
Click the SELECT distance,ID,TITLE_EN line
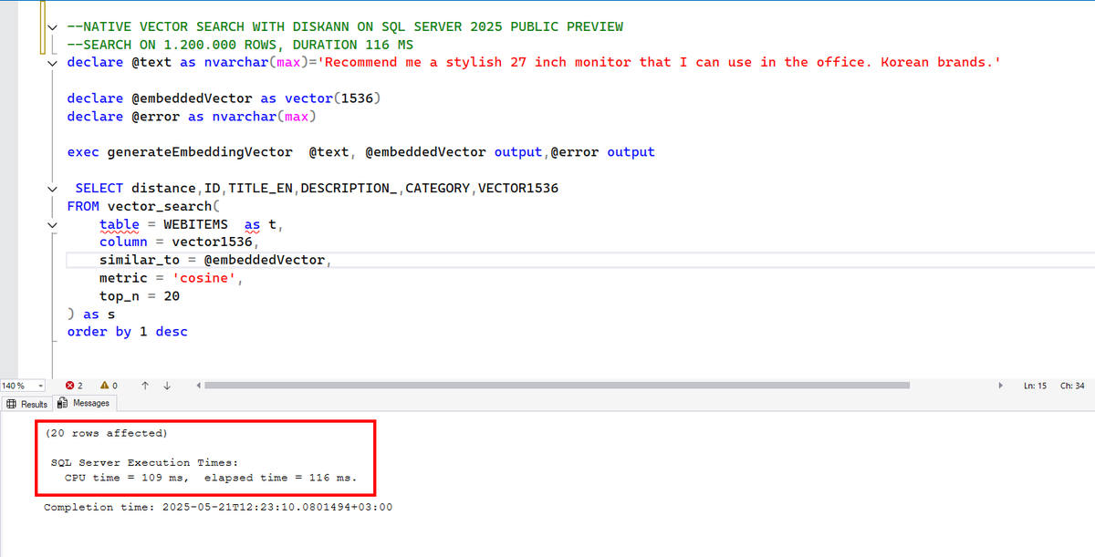317,188
